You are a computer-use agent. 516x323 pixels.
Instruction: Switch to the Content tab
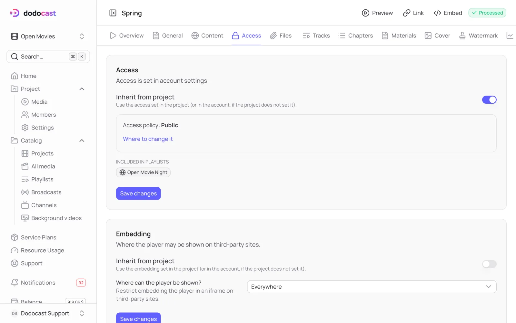207,36
